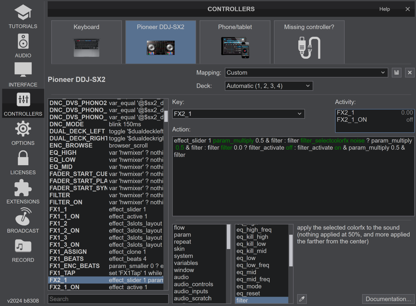Screen dimensions: 416x306
Task: Select the FX1_2 mapping row
Action: pos(106,223)
